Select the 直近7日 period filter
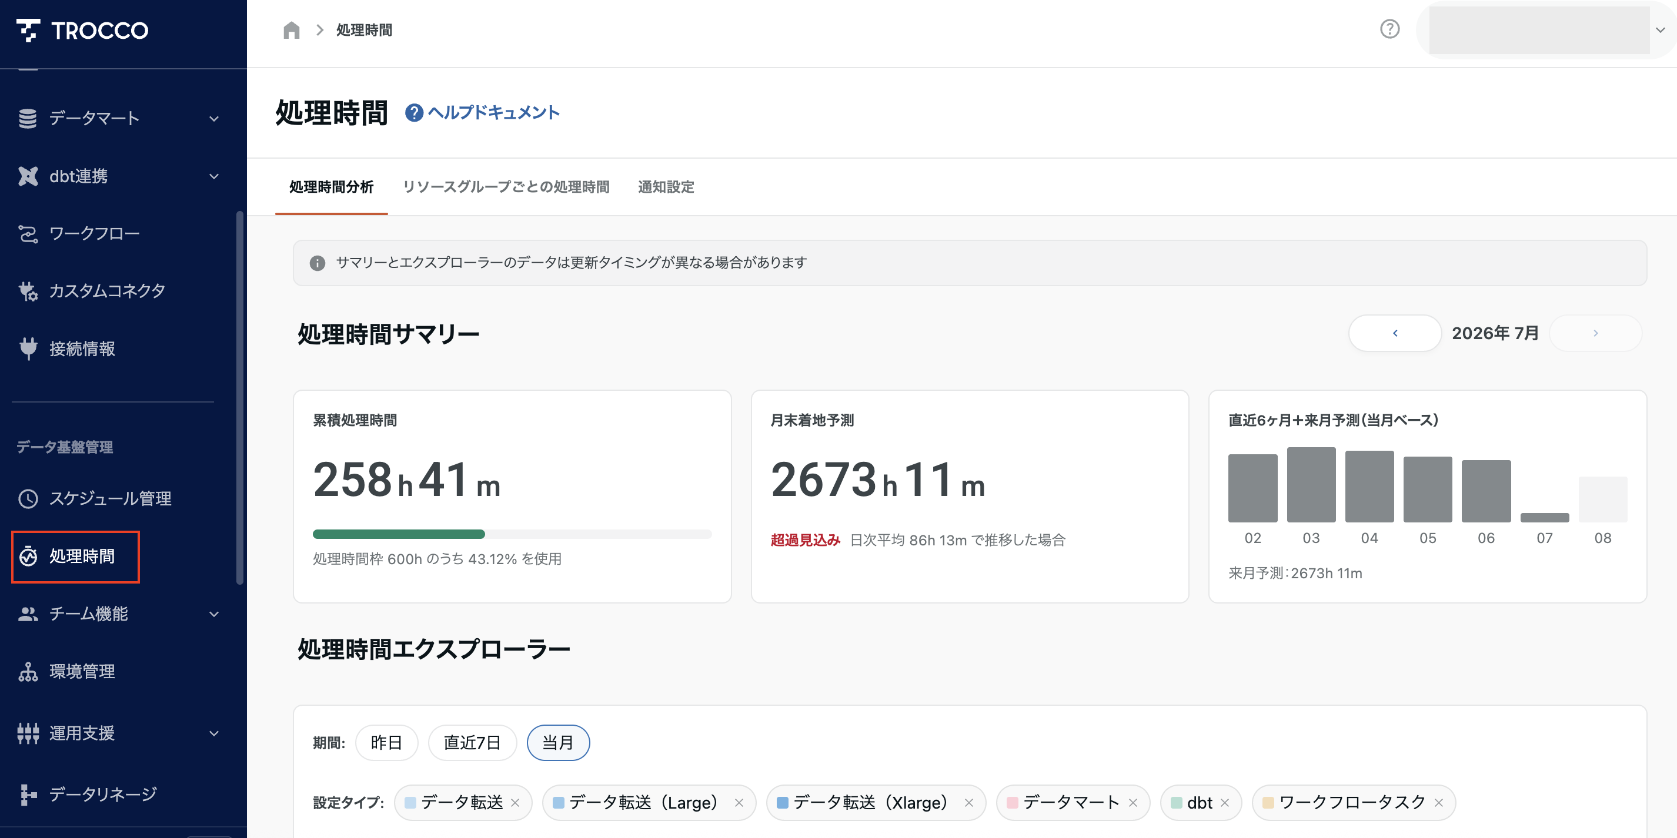1677x838 pixels. point(472,742)
